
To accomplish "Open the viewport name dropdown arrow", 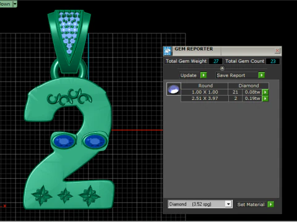I will pos(15,4).
